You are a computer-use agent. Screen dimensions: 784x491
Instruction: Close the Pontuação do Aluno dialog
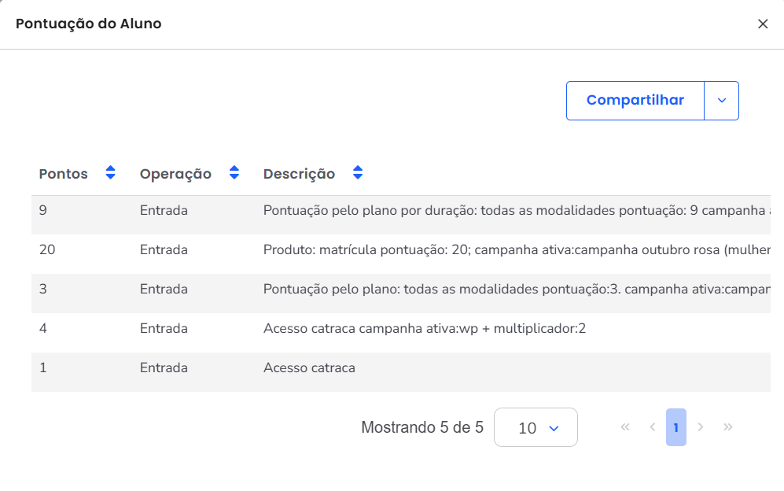(763, 24)
